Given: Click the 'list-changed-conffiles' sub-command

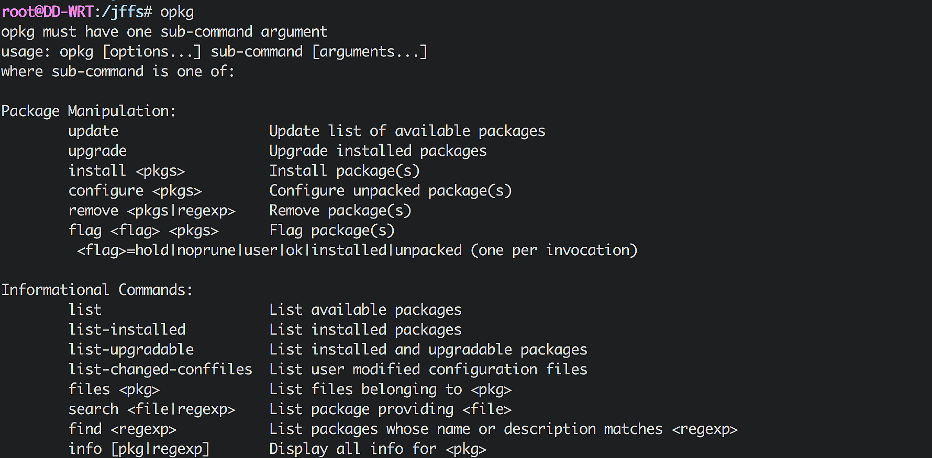Looking at the screenshot, I should 160,370.
